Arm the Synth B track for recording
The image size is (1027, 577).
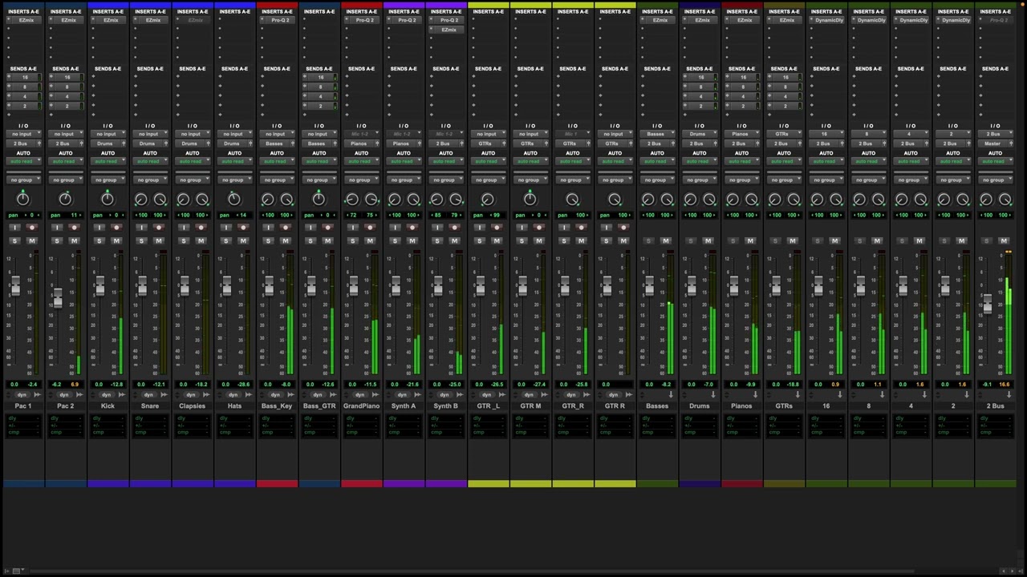[455, 228]
